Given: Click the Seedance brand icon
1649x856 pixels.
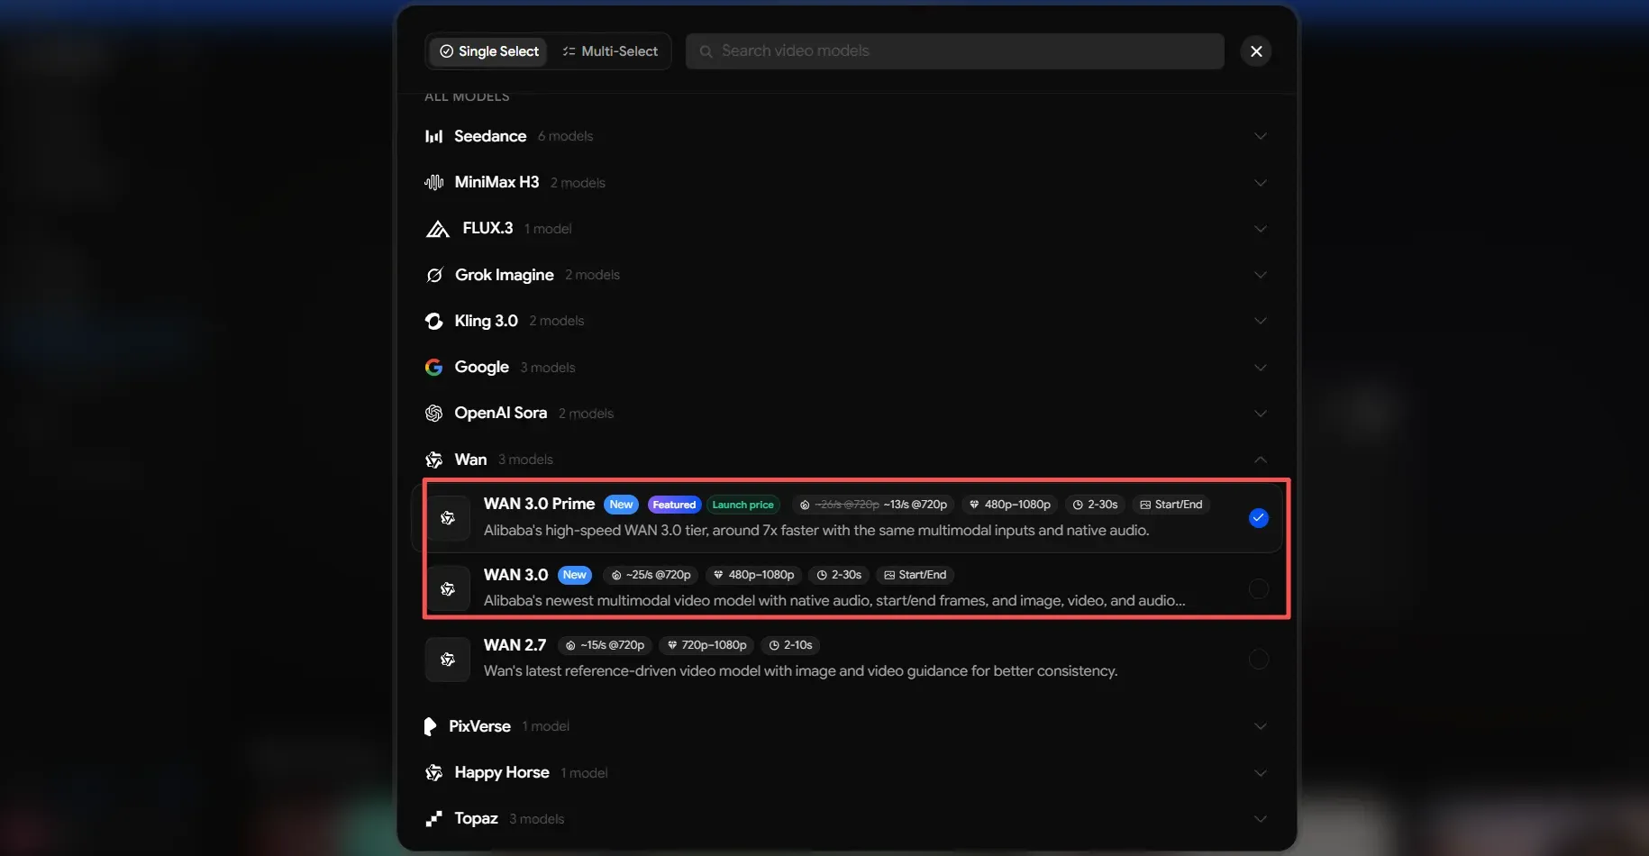Looking at the screenshot, I should pos(433,136).
